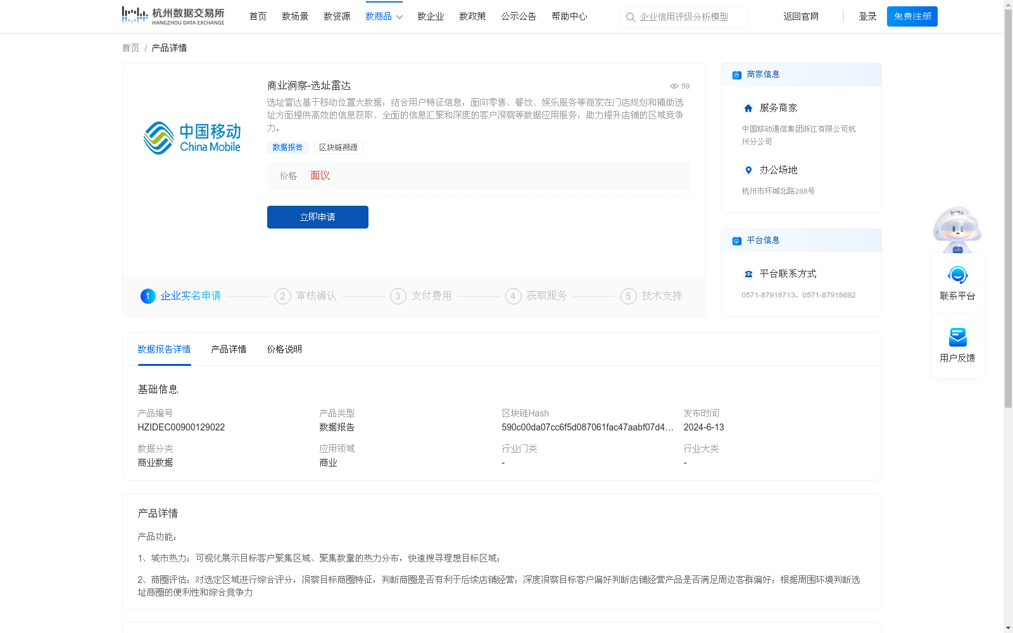Click the Hangzhou Data Exchange logo
1013x633 pixels.
coord(173,16)
